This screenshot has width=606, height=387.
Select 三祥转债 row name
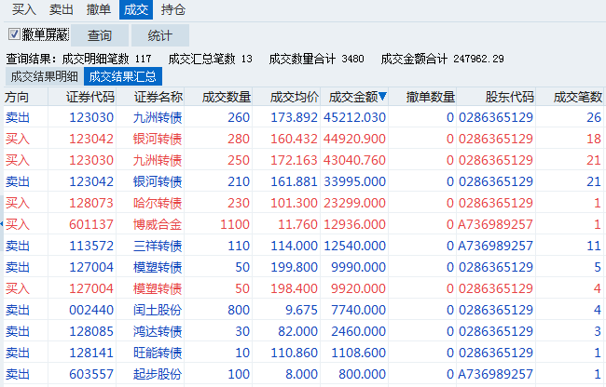pyautogui.click(x=158, y=246)
